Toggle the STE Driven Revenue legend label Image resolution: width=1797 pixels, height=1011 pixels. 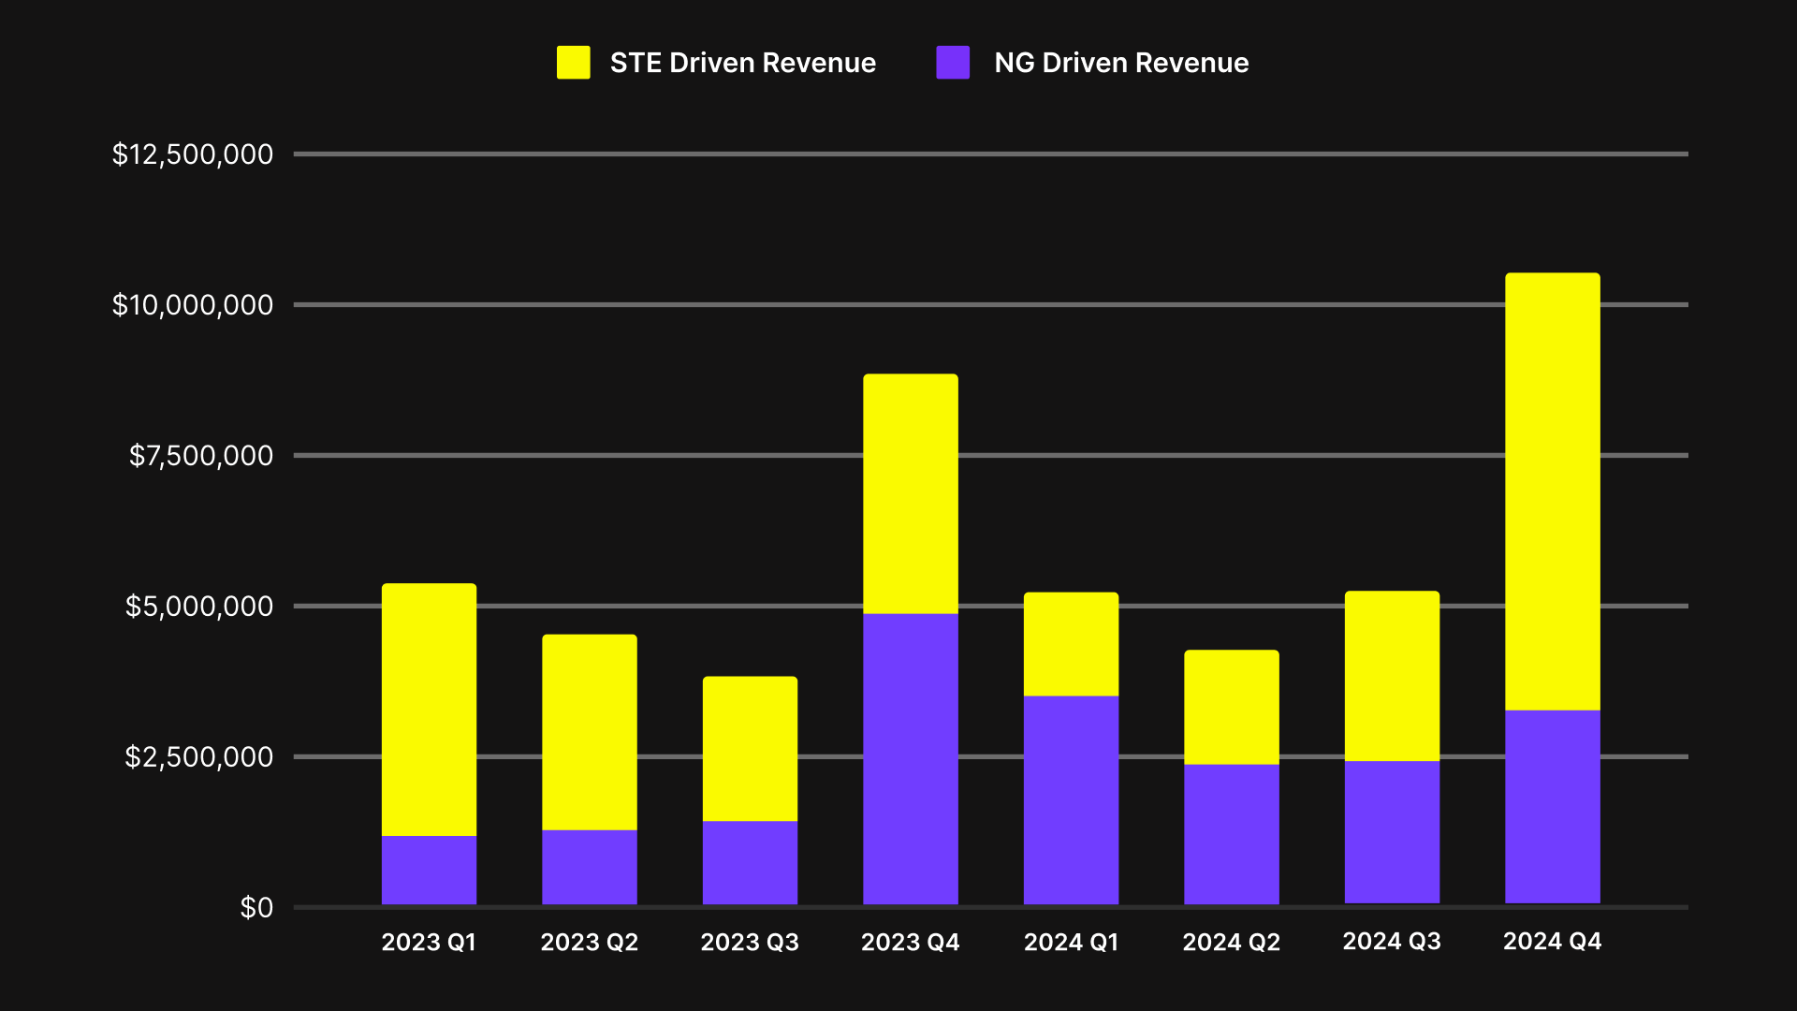click(x=742, y=63)
